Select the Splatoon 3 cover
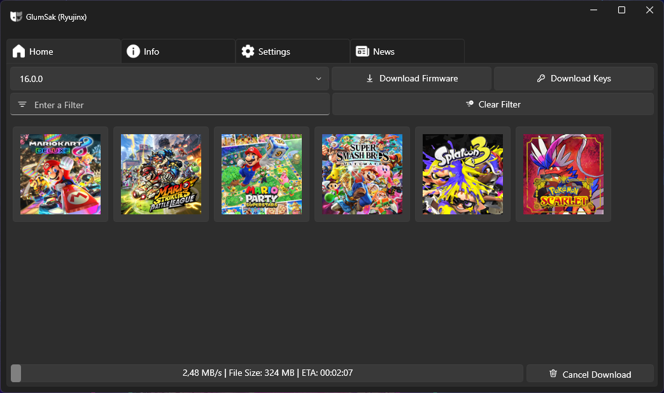Screen dimensions: 664x393 point(463,174)
